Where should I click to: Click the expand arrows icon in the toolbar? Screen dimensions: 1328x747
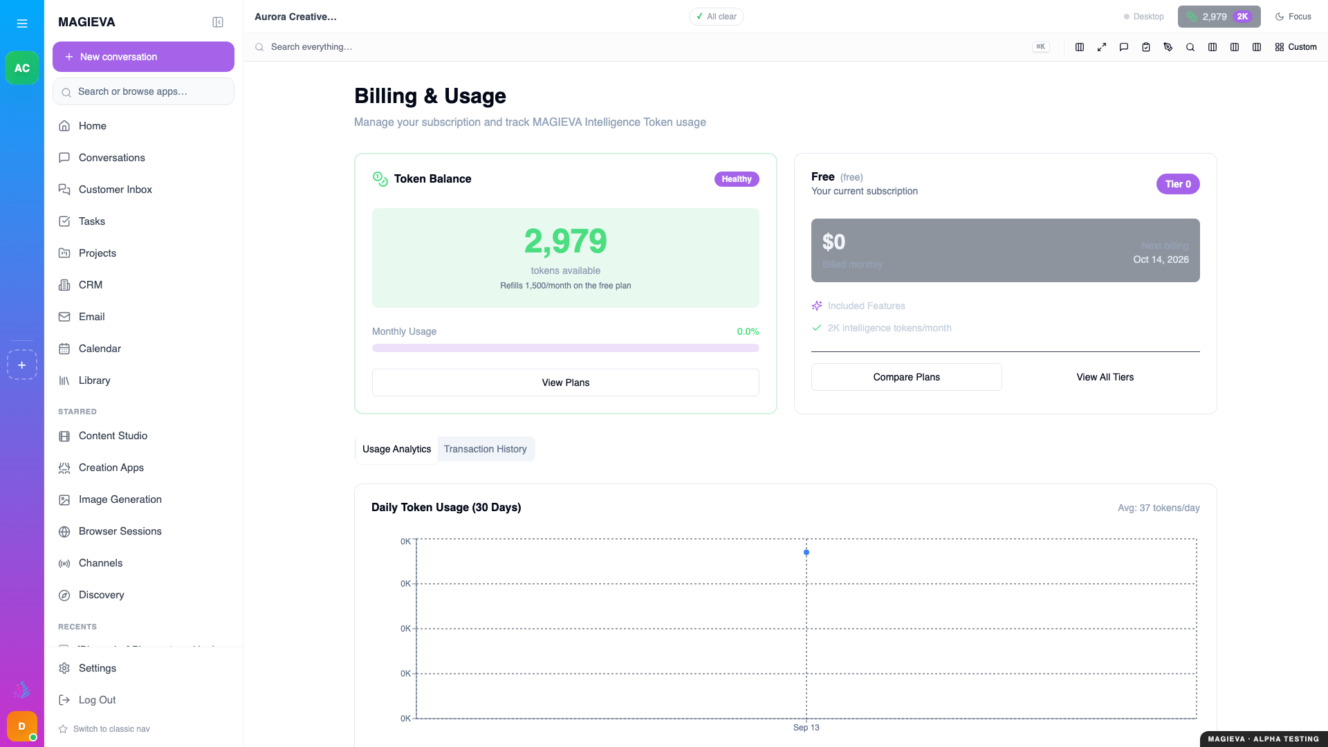click(x=1102, y=47)
